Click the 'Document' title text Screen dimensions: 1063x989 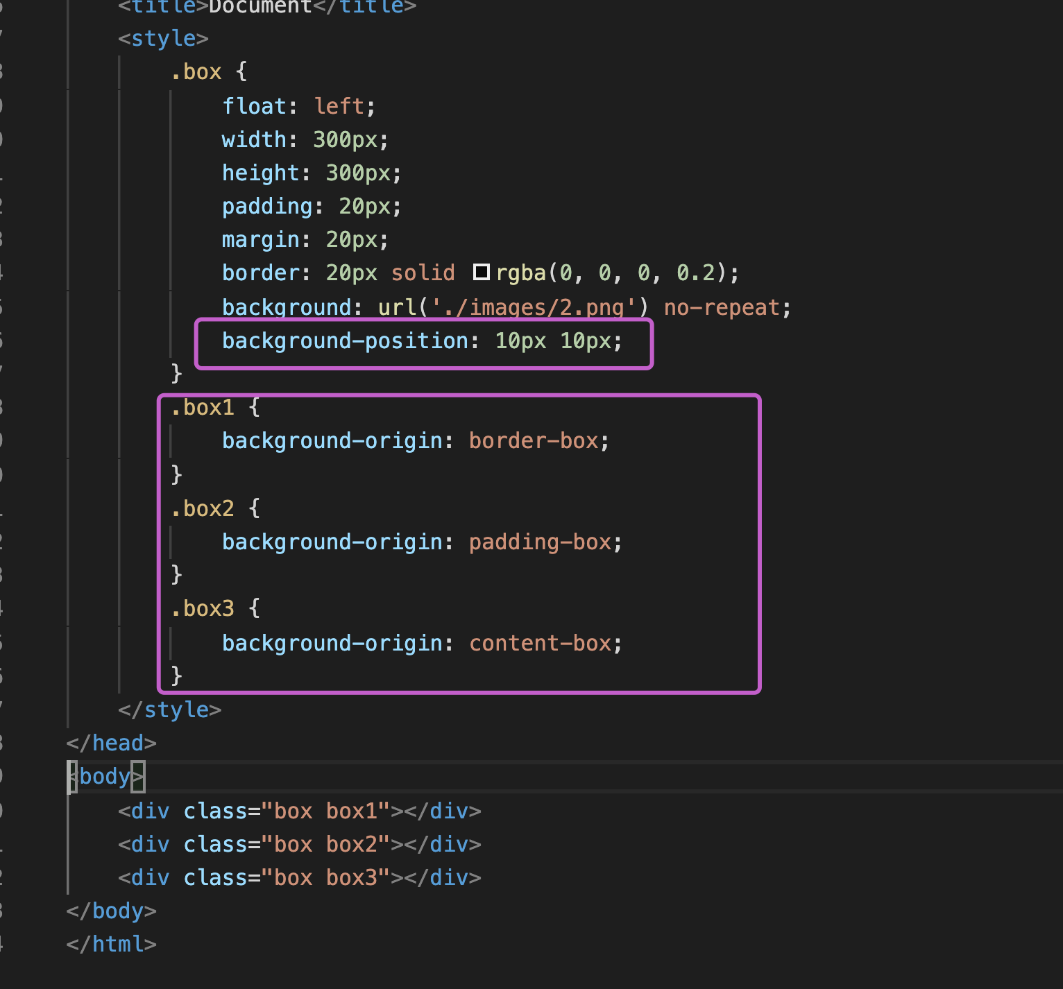pyautogui.click(x=260, y=7)
